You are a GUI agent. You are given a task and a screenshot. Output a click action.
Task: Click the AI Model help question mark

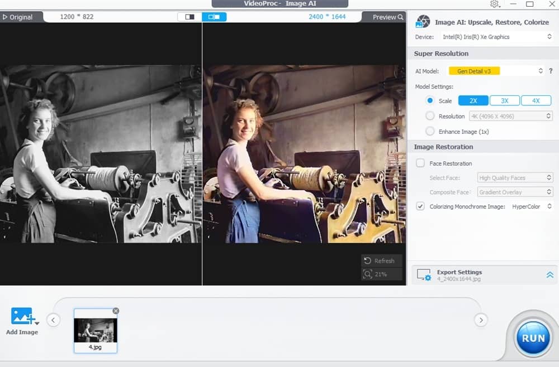coord(551,71)
